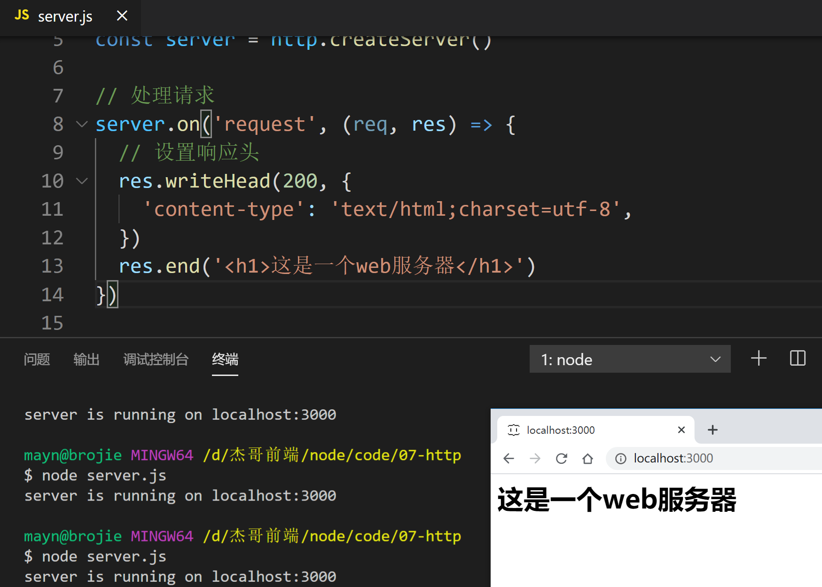Click the 这是一个web服务器 heading in browser
This screenshot has width=822, height=587.
[x=617, y=499]
